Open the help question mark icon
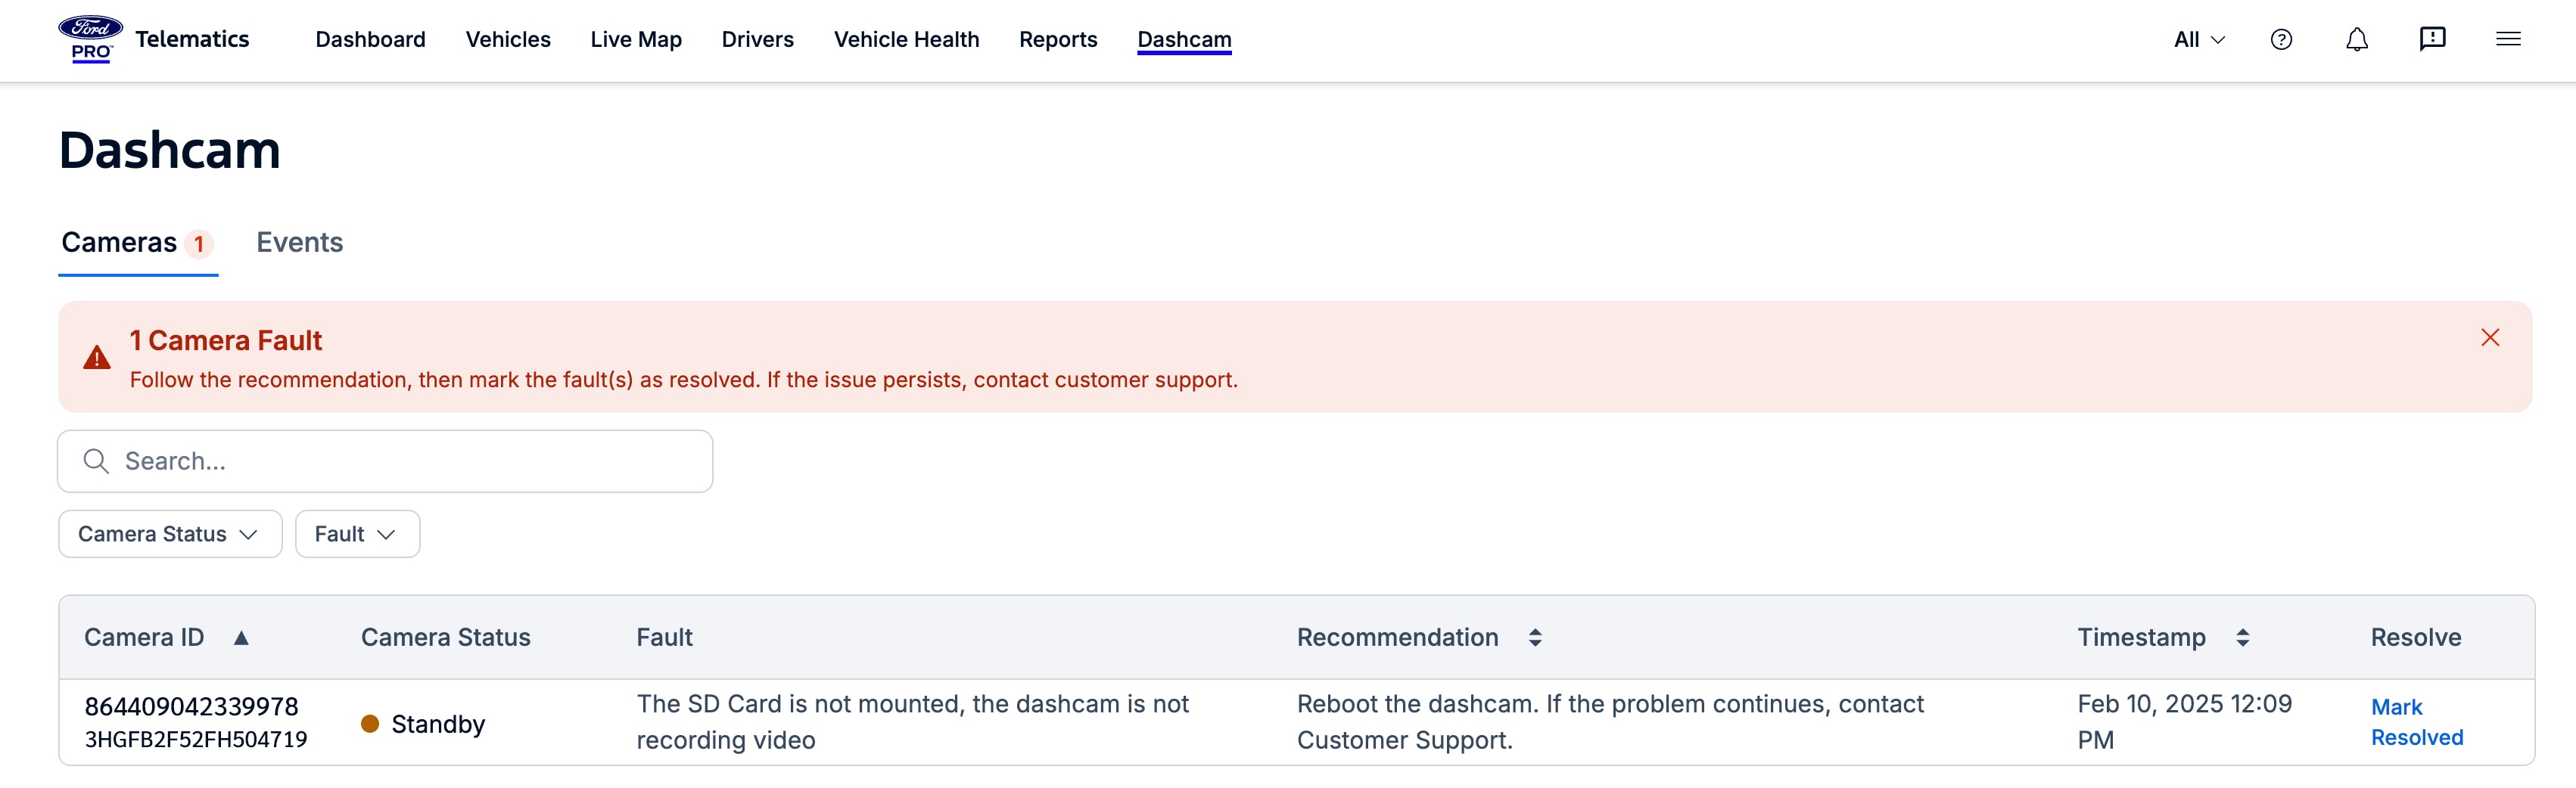 click(2281, 40)
